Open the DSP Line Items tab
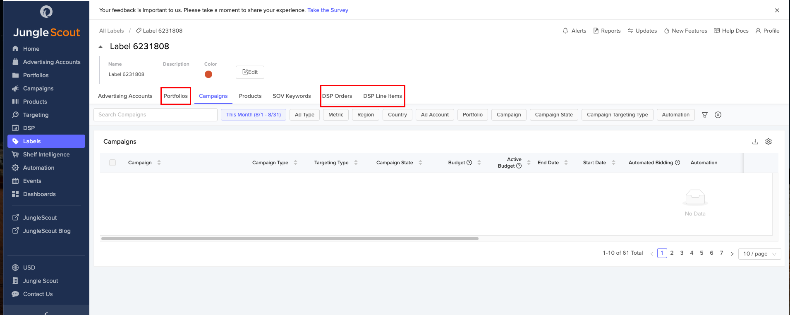This screenshot has height=315, width=790. [x=383, y=96]
